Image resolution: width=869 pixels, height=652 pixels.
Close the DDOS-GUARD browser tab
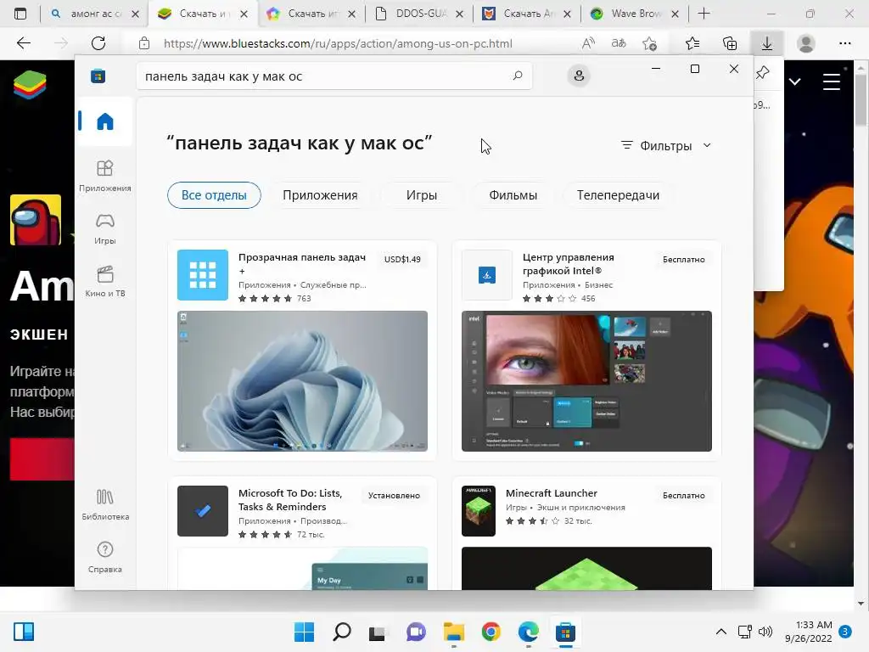coord(459,14)
